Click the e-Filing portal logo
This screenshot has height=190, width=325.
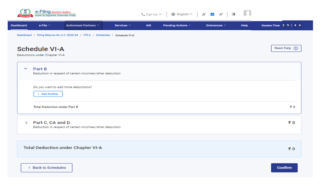point(47,13)
